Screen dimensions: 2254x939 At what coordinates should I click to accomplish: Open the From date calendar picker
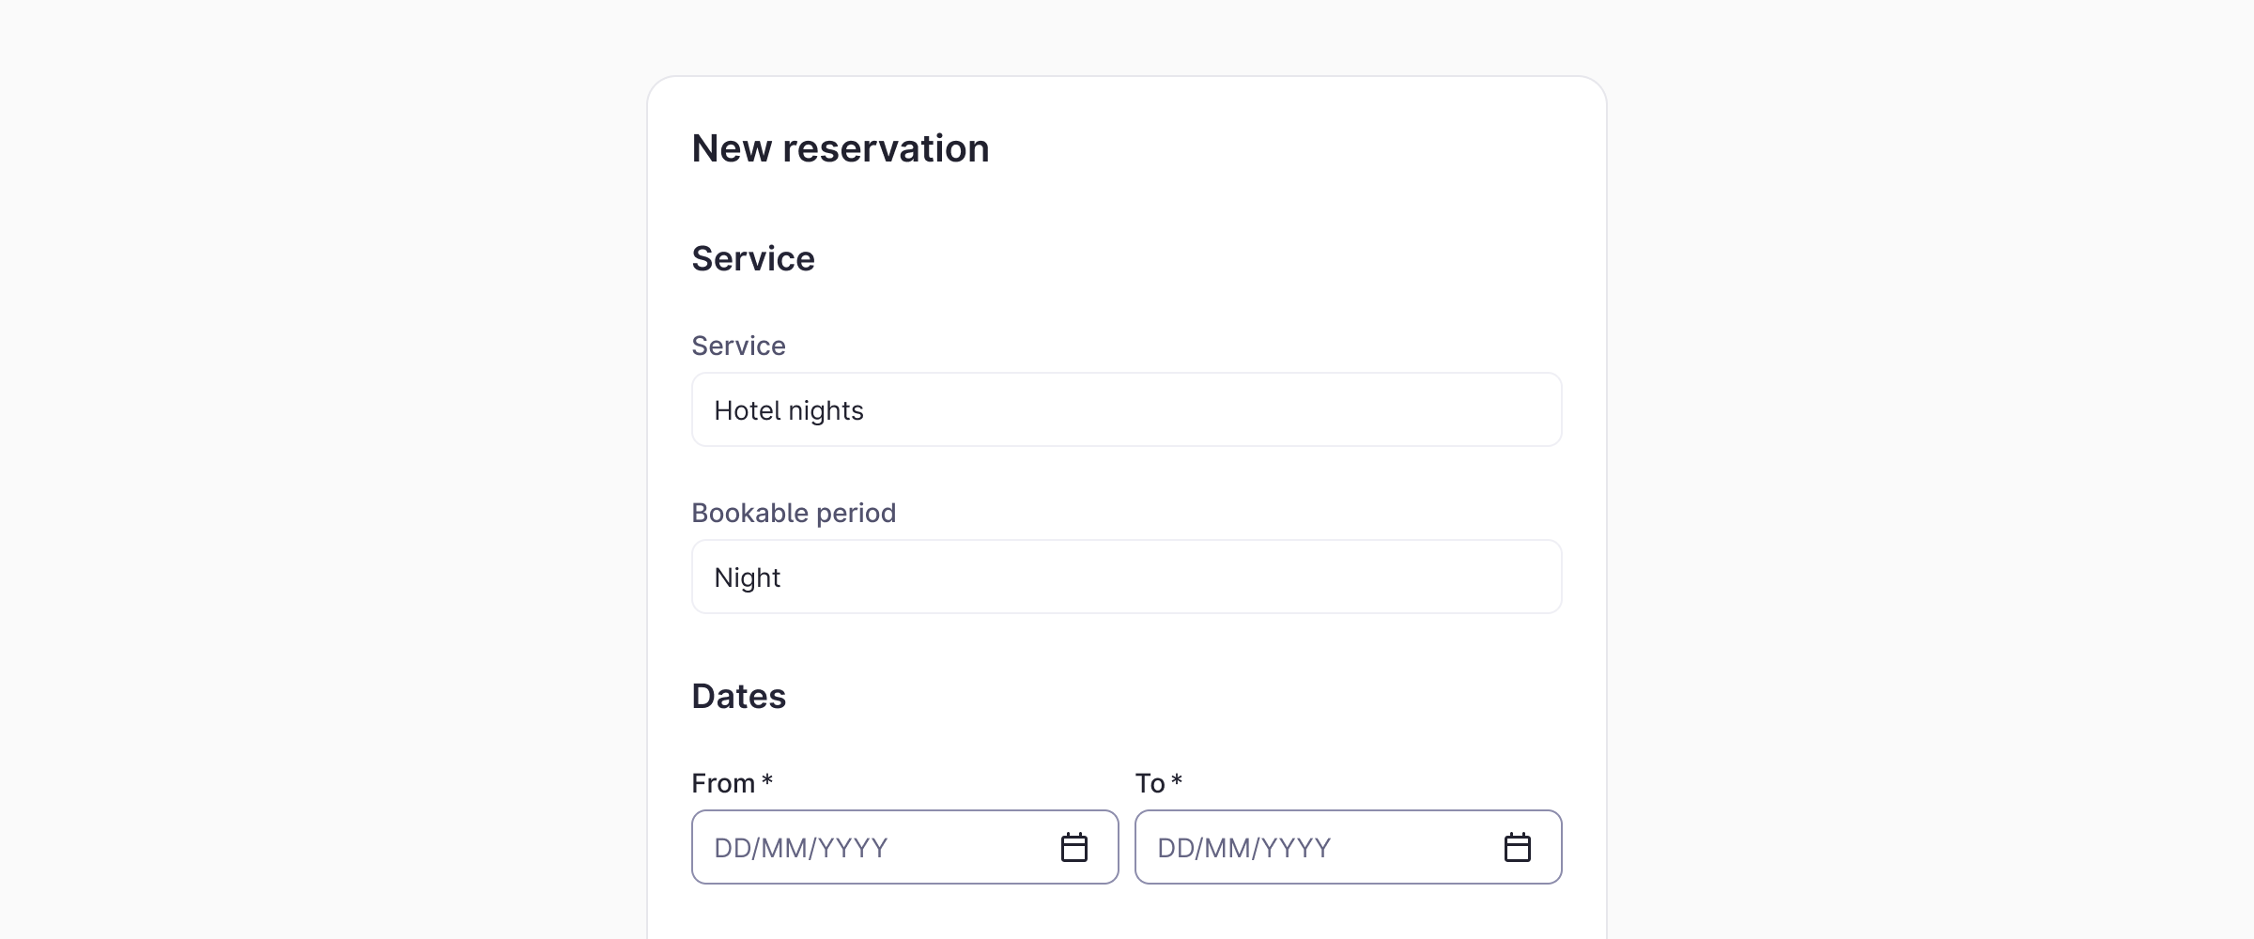tap(1073, 847)
